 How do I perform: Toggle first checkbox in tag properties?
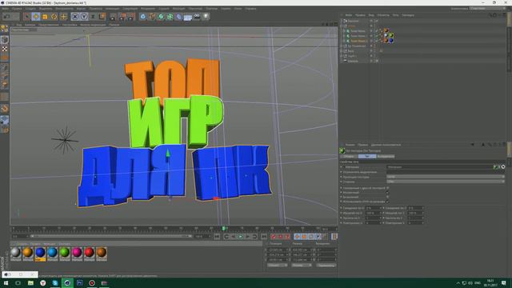click(x=387, y=188)
